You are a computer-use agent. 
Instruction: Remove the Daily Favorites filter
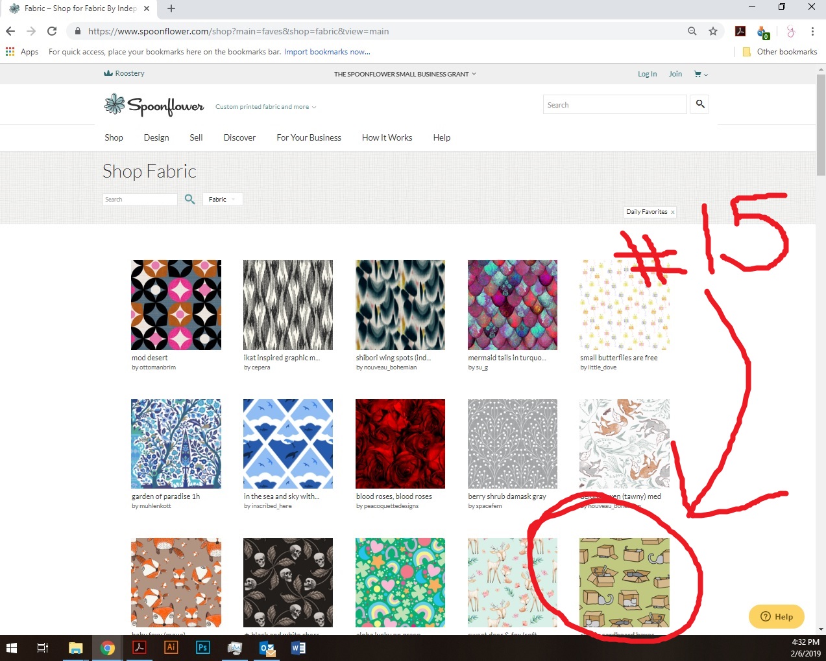(x=672, y=212)
